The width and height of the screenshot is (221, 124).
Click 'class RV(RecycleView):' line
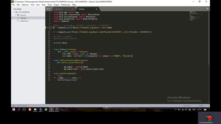click(65, 49)
